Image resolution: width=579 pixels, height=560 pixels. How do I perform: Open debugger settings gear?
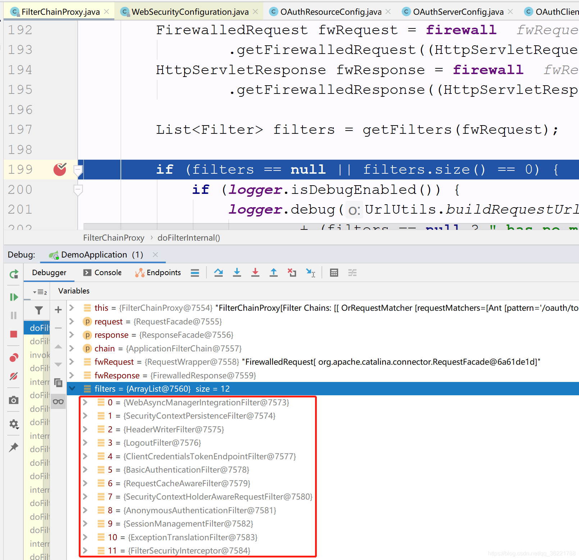coord(14,424)
